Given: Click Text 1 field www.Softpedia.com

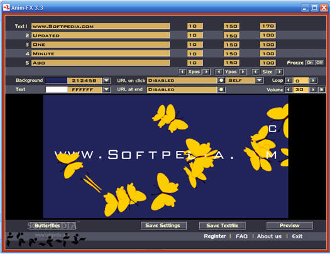Looking at the screenshot, I should (101, 26).
